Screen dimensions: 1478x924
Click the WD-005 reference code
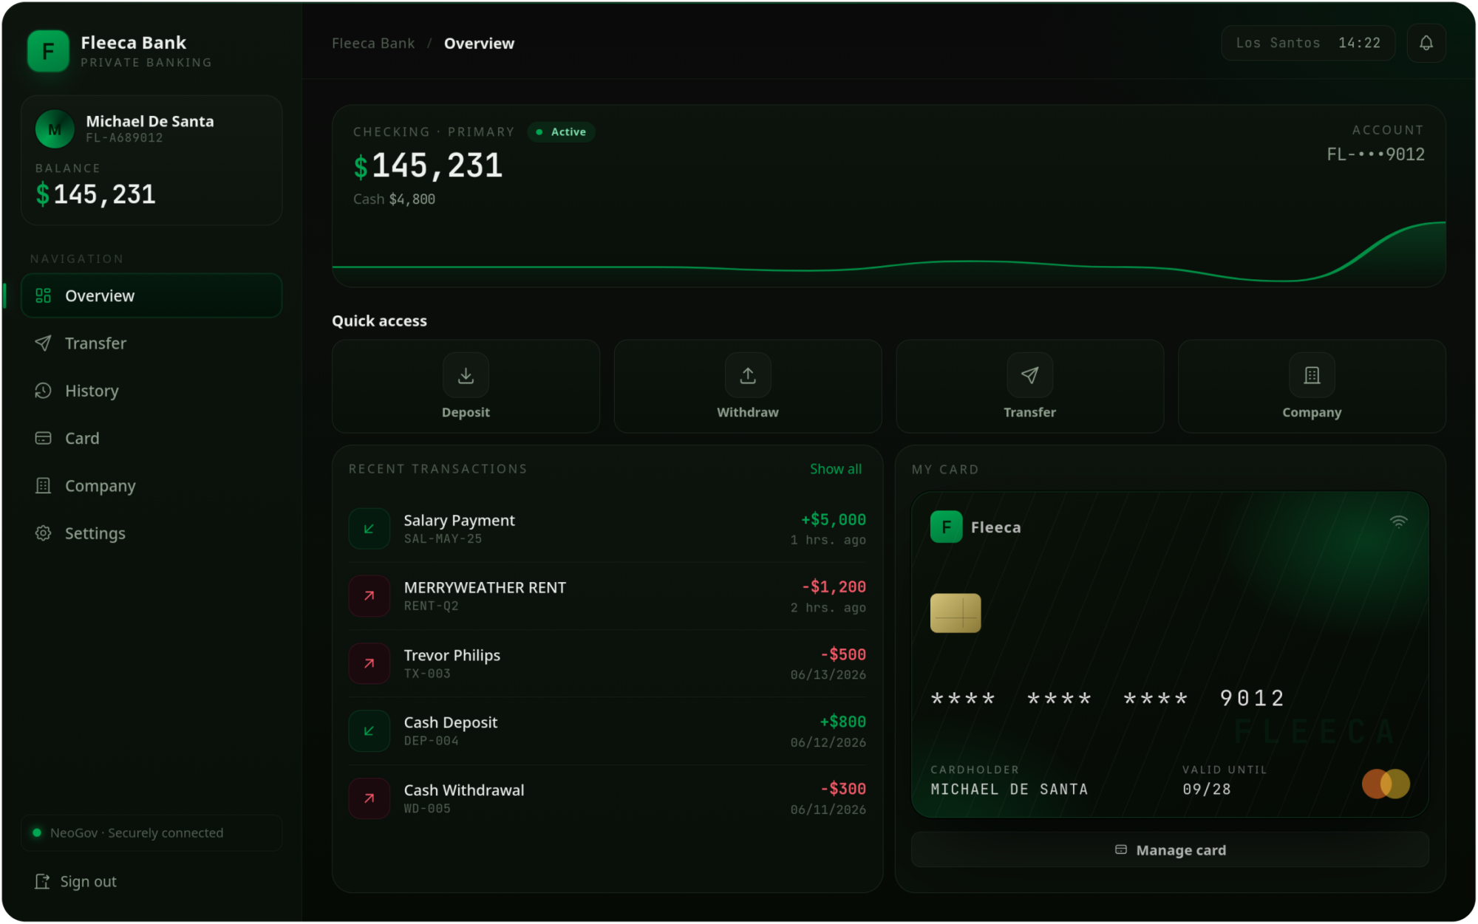[x=427, y=809]
